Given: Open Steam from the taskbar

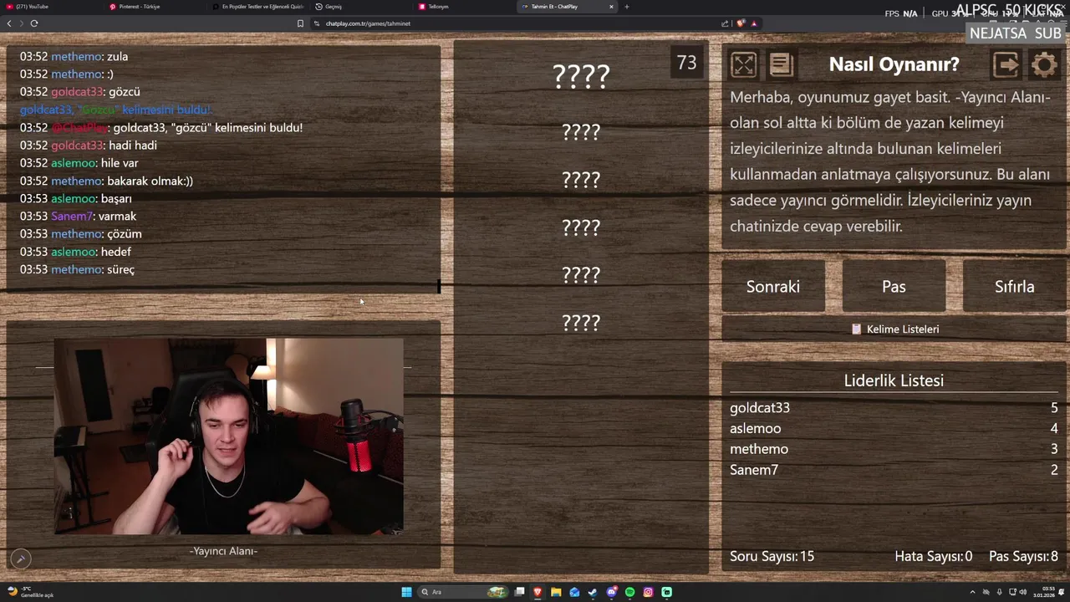Looking at the screenshot, I should point(593,592).
